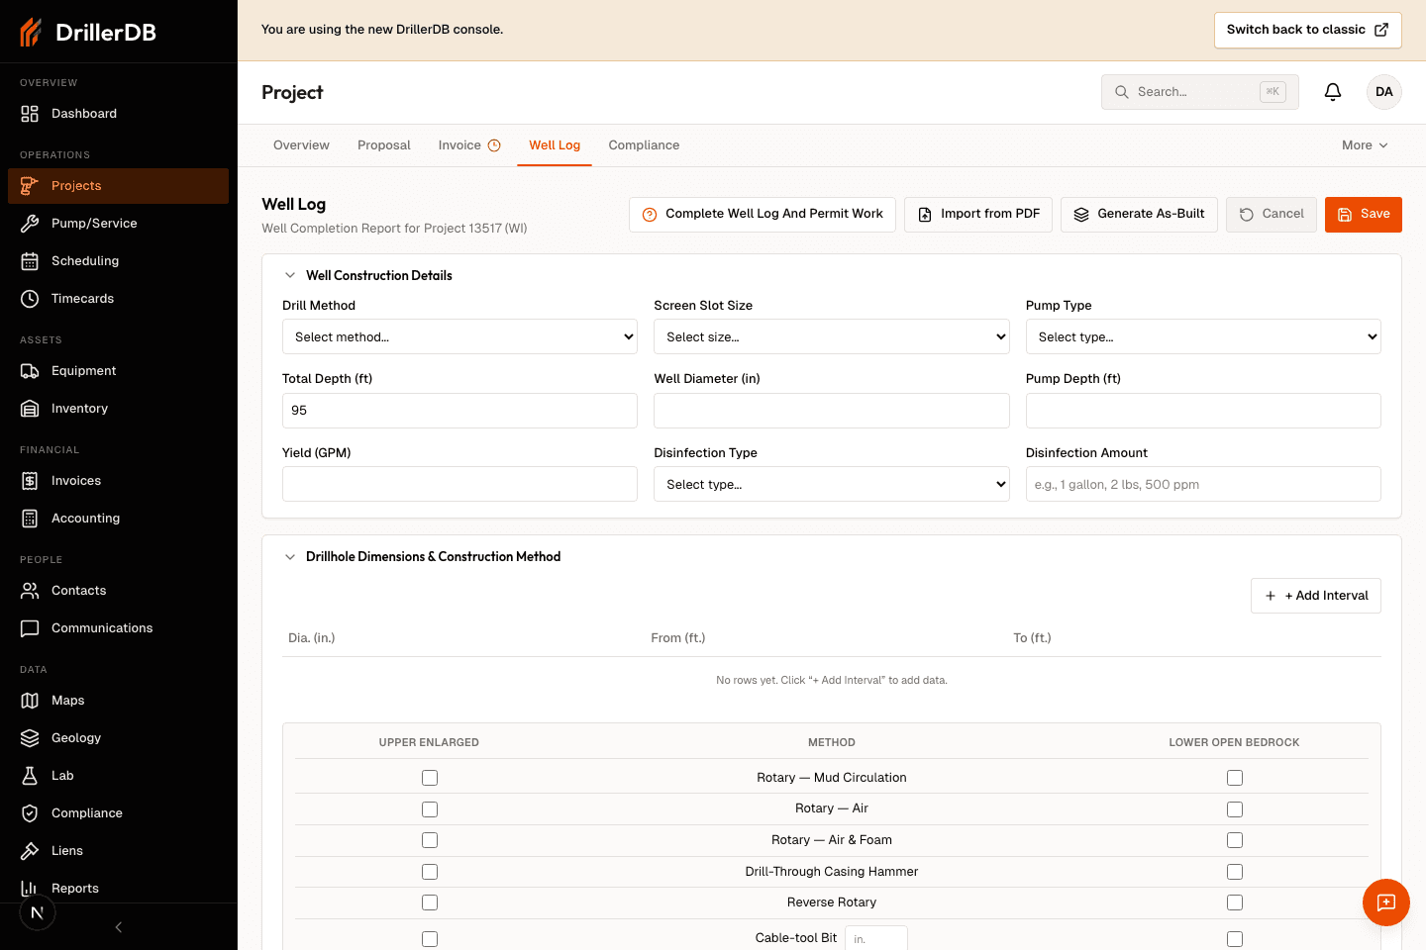Open the Disinfection Type dropdown
This screenshot has width=1426, height=950.
click(x=832, y=484)
